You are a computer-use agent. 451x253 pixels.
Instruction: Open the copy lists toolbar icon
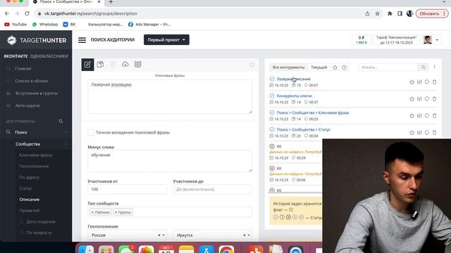coord(100,65)
